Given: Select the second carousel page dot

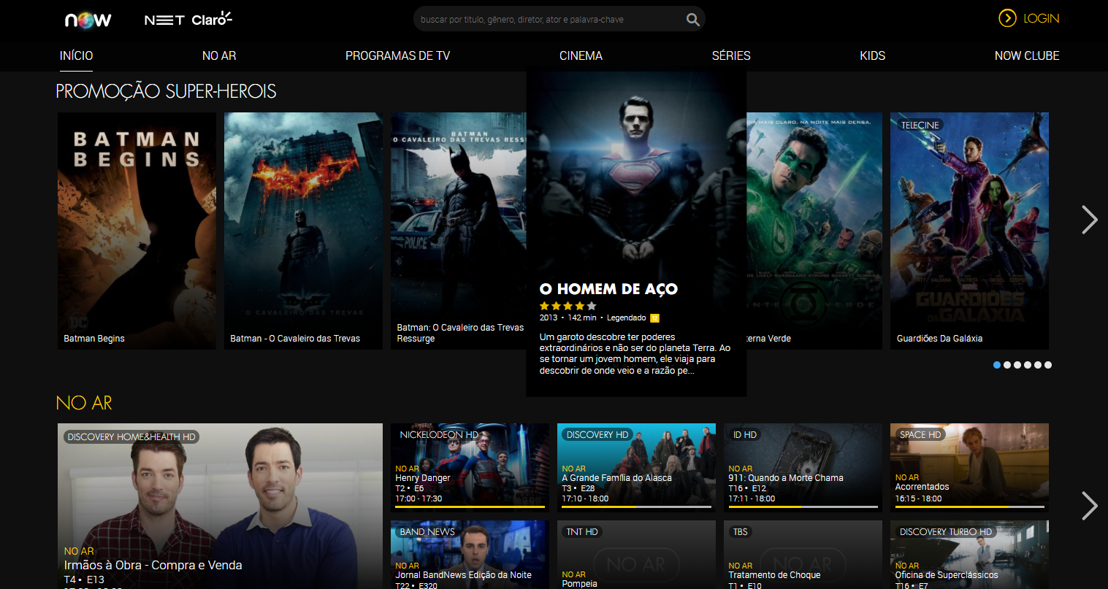Looking at the screenshot, I should click(1007, 365).
